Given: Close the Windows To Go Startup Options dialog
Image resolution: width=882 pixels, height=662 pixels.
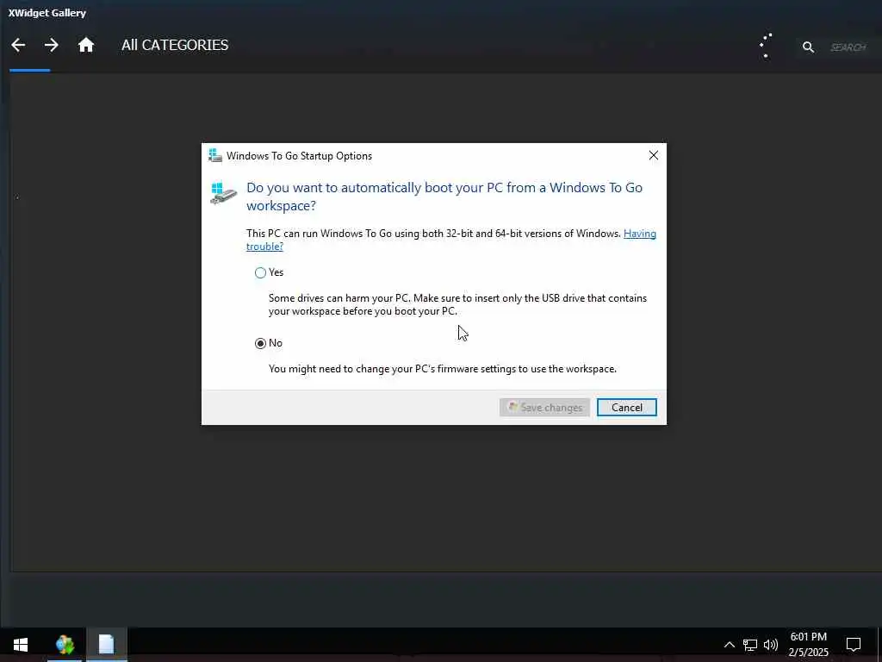Looking at the screenshot, I should pos(653,155).
